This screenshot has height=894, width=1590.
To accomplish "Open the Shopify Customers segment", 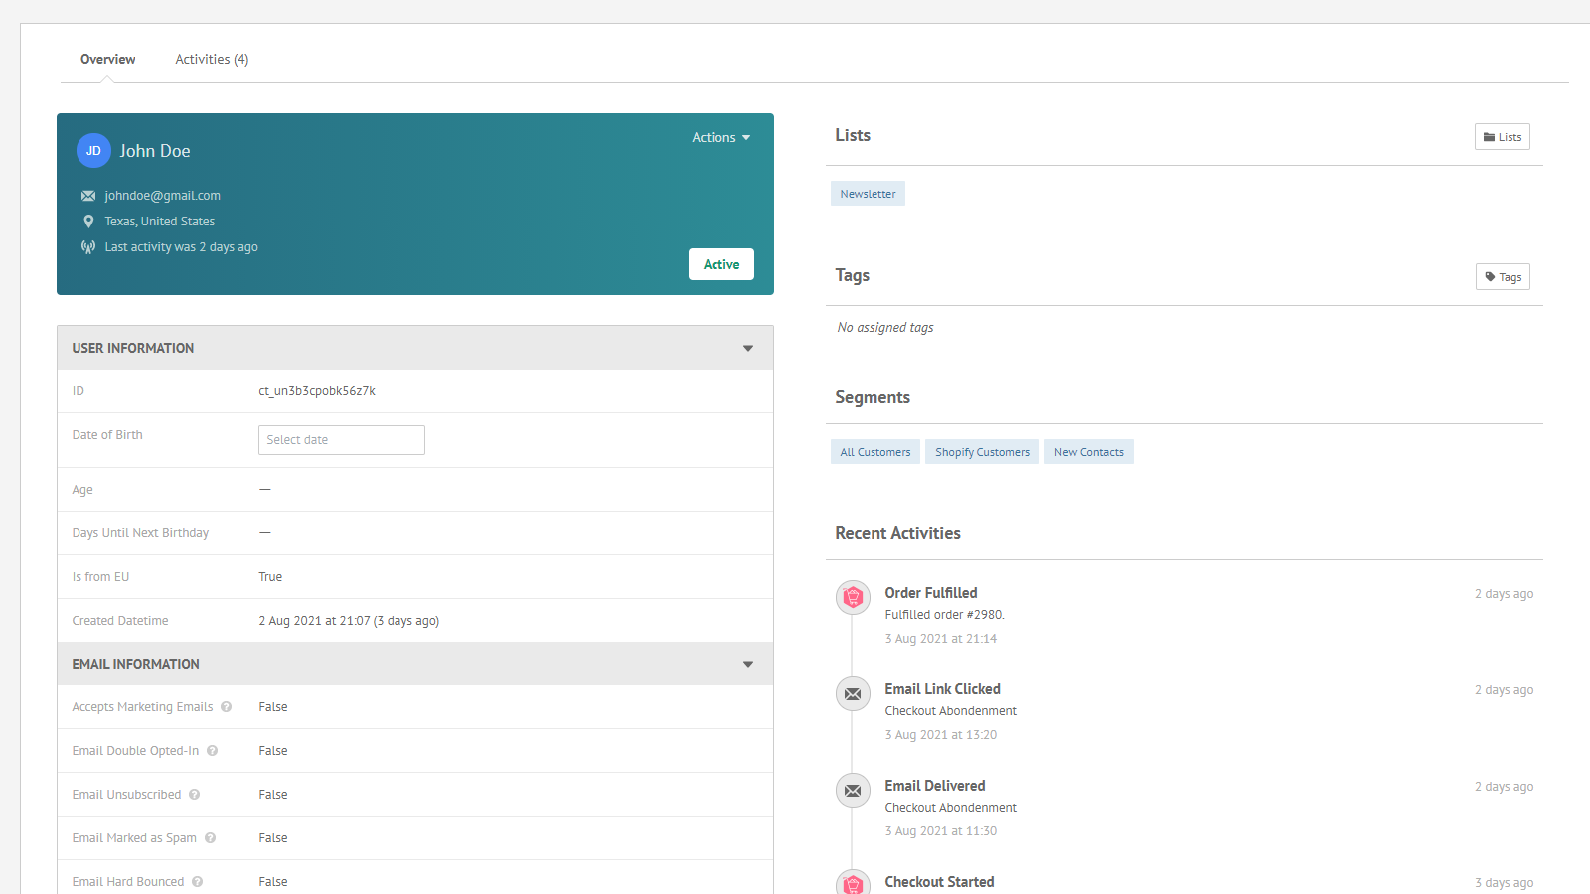I will [983, 452].
